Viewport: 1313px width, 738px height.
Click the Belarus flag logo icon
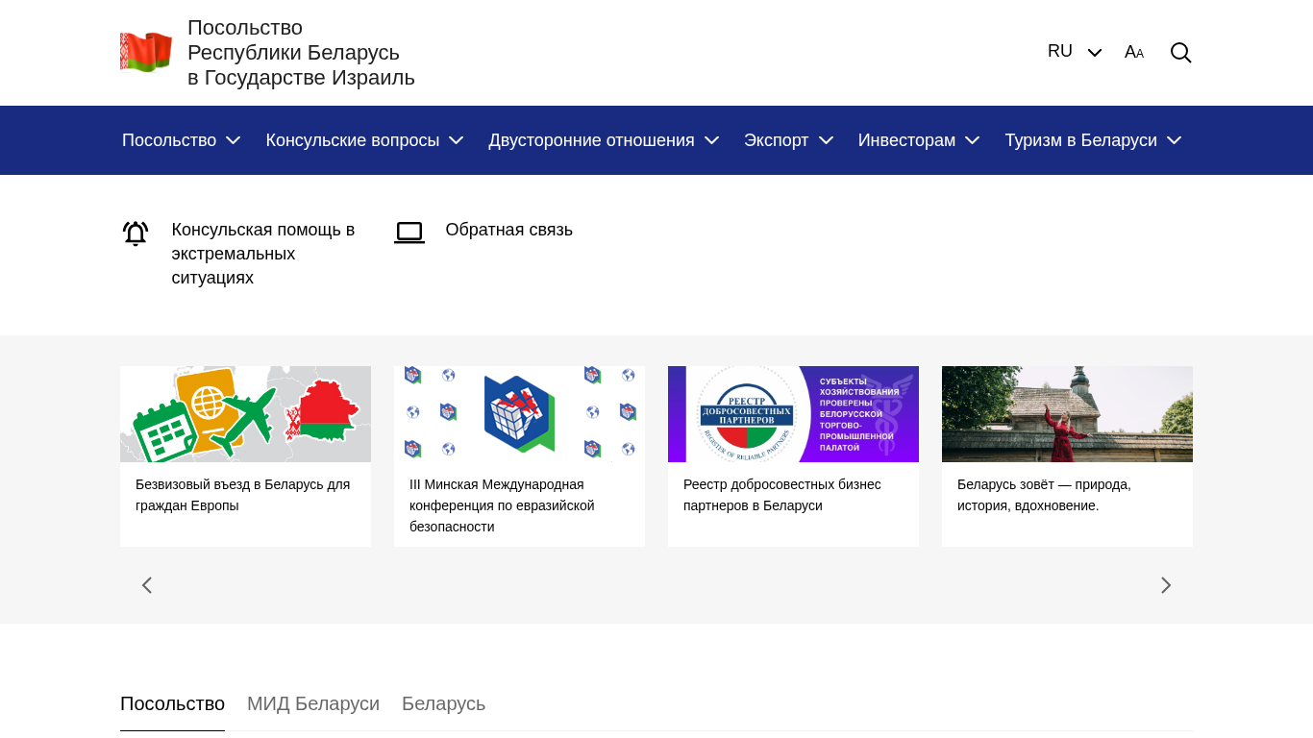tap(146, 52)
